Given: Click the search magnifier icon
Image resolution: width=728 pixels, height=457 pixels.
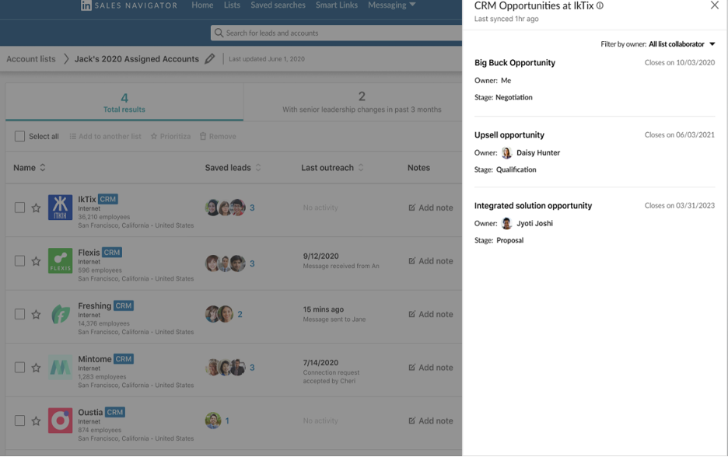Looking at the screenshot, I should pyautogui.click(x=219, y=33).
